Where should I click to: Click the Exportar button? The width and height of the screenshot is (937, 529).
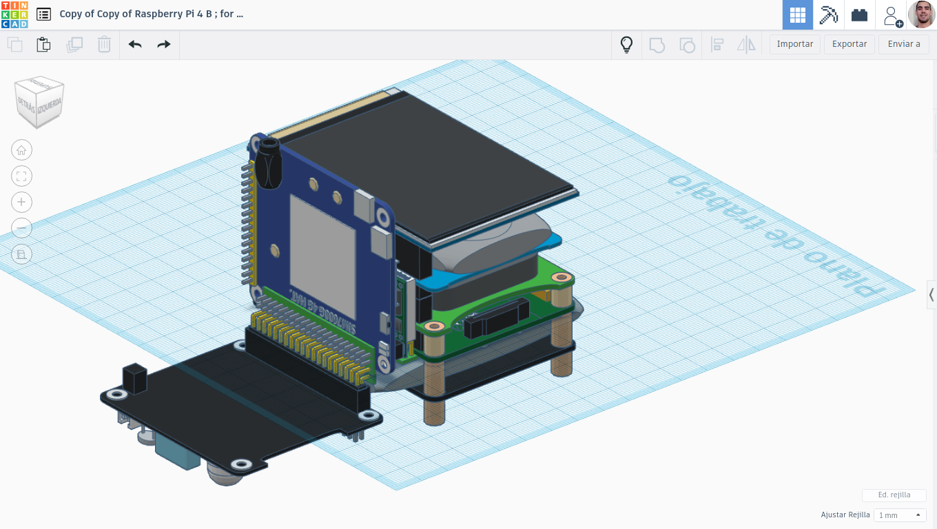click(x=850, y=44)
